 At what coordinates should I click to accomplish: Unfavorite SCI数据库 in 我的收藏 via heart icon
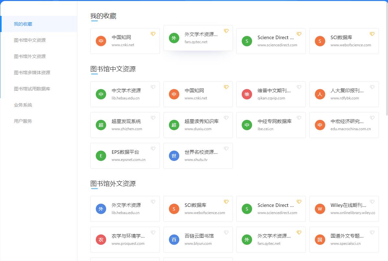click(x=372, y=34)
